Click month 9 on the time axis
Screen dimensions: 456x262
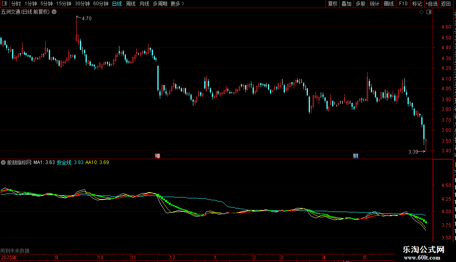pyautogui.click(x=57, y=257)
